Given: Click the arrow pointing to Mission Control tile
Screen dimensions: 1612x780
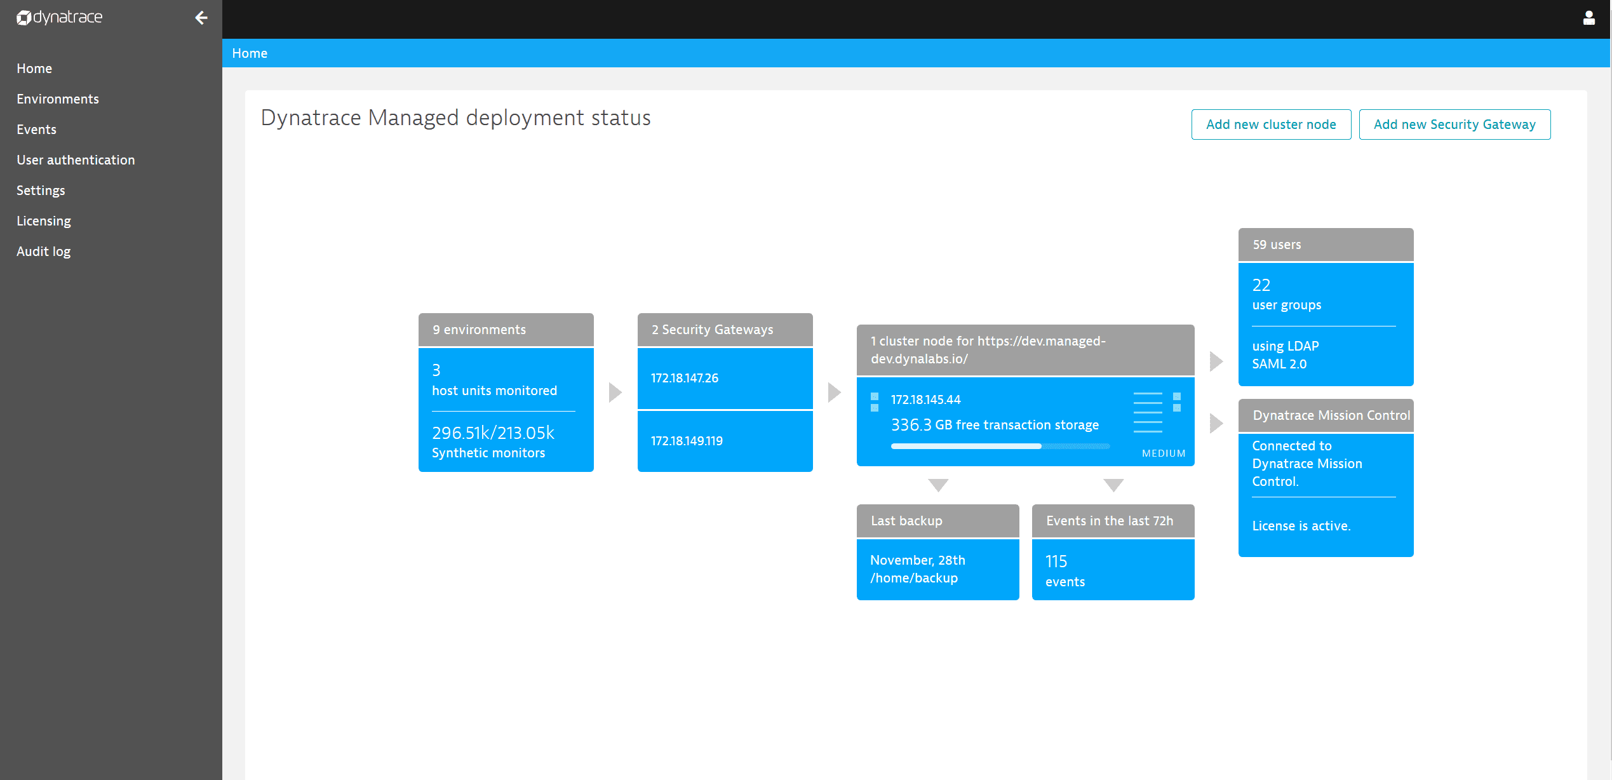Looking at the screenshot, I should (1216, 423).
